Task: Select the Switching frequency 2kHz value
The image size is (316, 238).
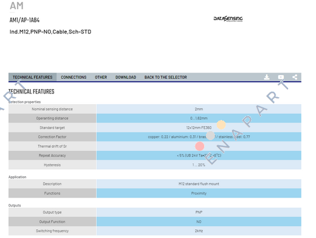Action: [199, 231]
